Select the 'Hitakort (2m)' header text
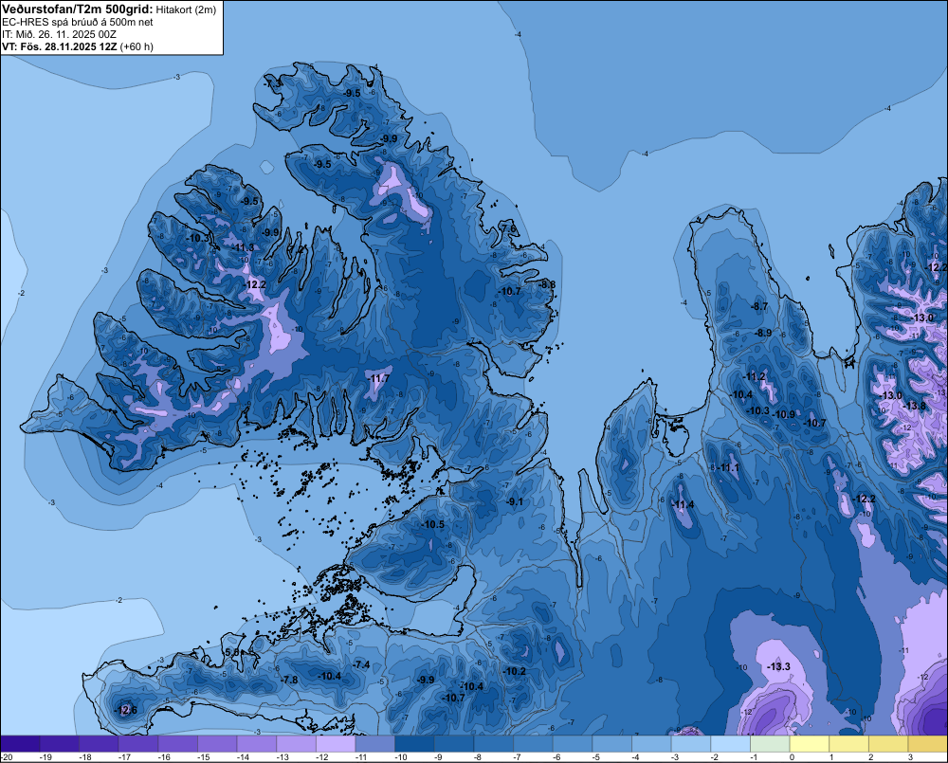This screenshot has height=763, width=948. coord(186,9)
